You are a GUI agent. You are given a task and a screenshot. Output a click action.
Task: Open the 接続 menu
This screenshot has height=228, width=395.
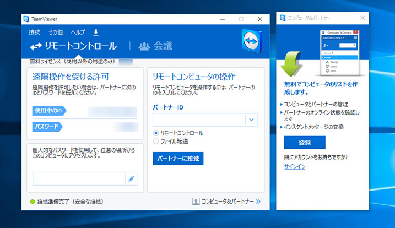[x=34, y=32]
